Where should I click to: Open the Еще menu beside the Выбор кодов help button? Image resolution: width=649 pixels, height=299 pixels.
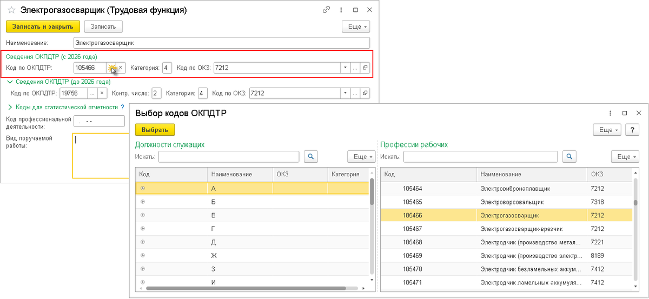click(607, 130)
